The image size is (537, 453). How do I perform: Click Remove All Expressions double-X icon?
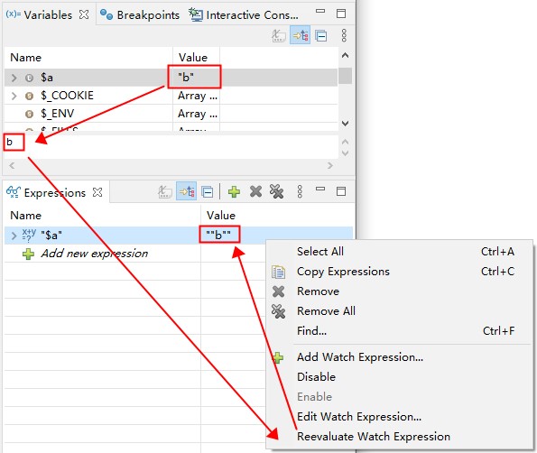[x=277, y=191]
